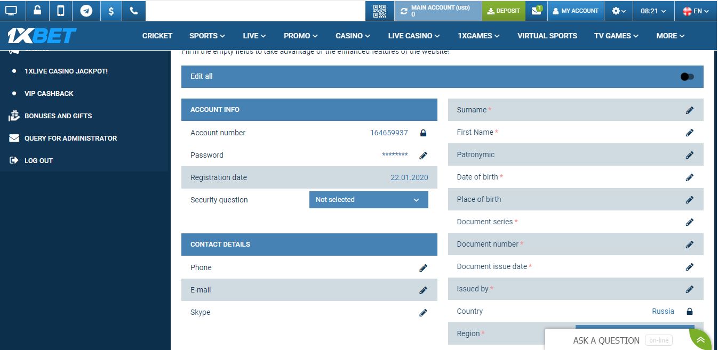Edit the Phone field pencil icon

423,268
